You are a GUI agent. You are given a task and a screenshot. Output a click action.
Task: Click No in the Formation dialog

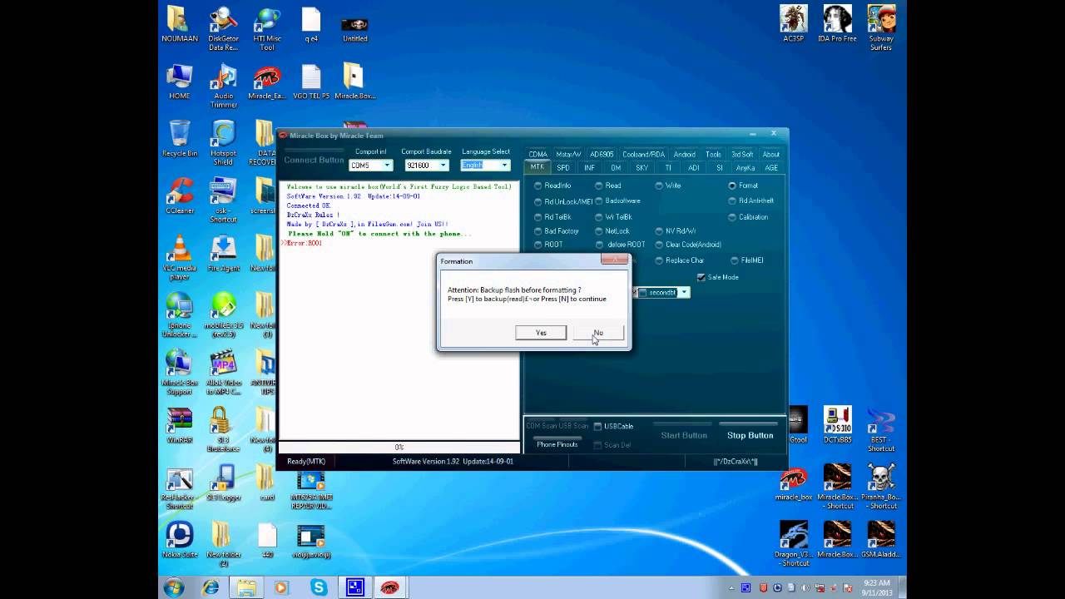[598, 333]
